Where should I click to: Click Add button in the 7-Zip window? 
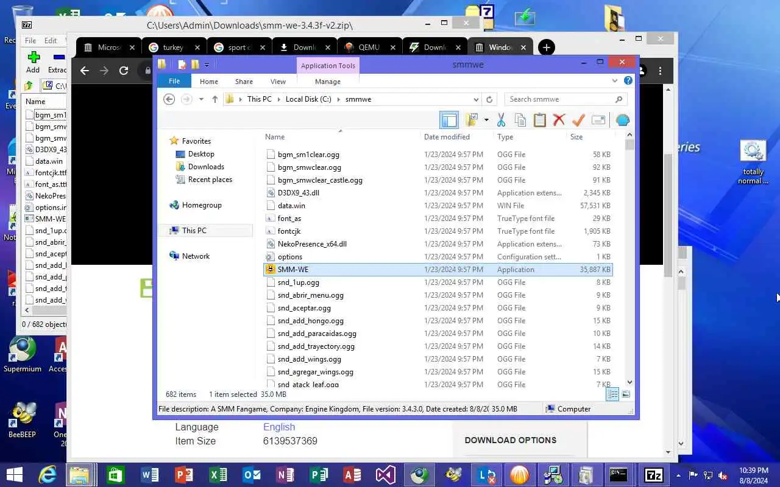point(33,62)
